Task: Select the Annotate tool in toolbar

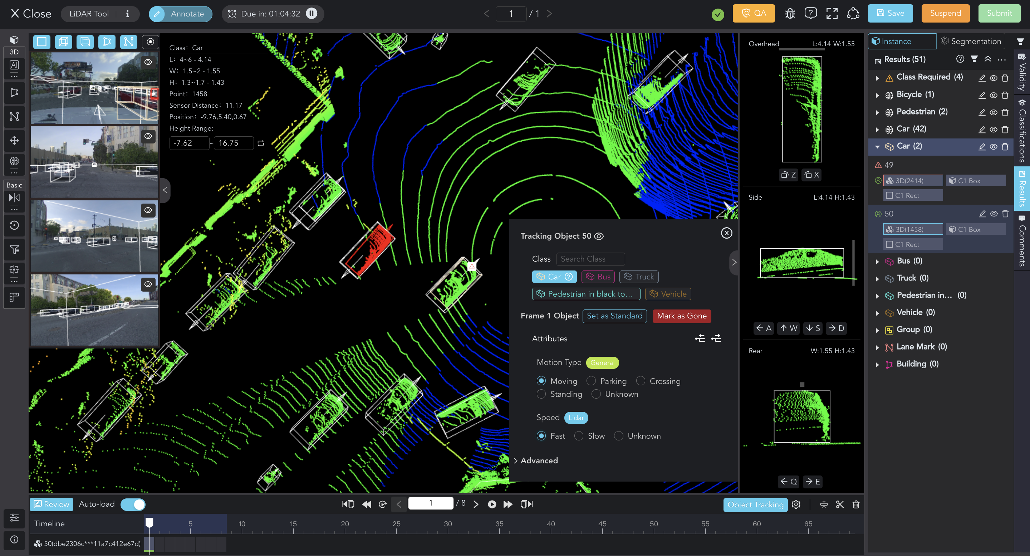Action: (181, 14)
